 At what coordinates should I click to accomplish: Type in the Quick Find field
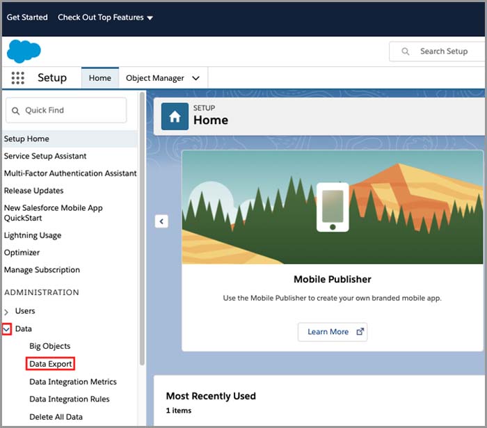pyautogui.click(x=73, y=111)
